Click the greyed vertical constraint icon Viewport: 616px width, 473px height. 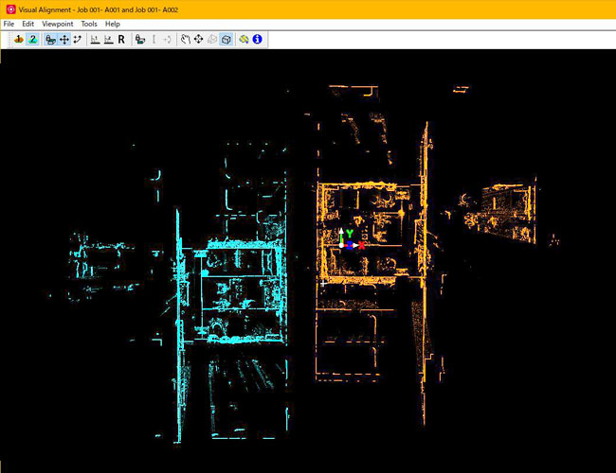click(154, 39)
